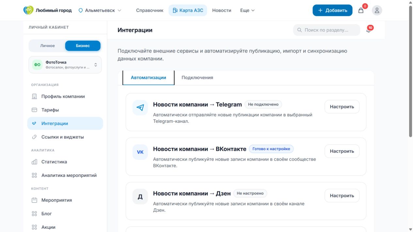Click the VK icon on the ВКонтакте card
413x232 pixels.
pyautogui.click(x=140, y=152)
